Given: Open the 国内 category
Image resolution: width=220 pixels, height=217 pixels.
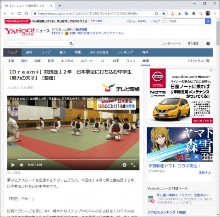Looking at the screenshot, I should point(24,61).
